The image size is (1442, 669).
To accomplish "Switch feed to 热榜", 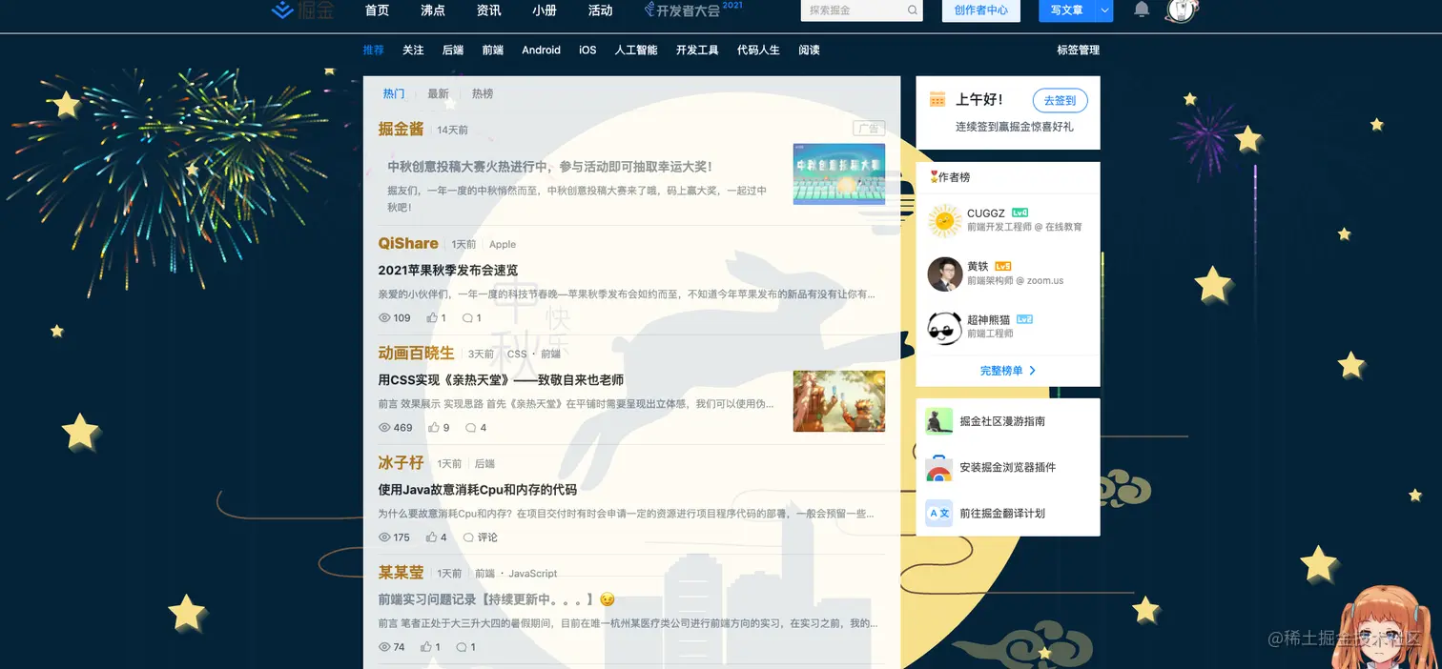I will [483, 93].
